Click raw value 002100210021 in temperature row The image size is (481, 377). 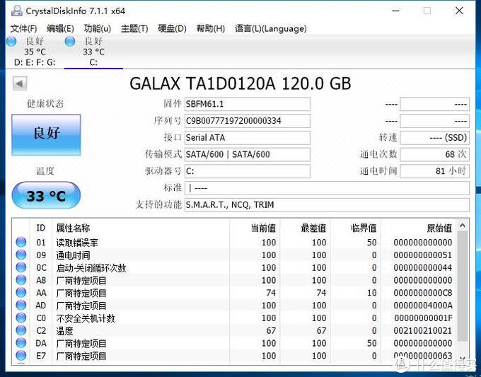[423, 331]
